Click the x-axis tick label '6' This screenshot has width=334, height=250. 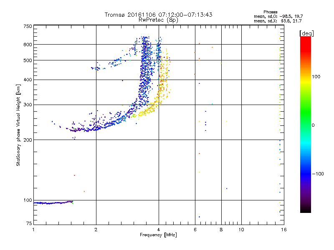pyautogui.click(x=195, y=230)
